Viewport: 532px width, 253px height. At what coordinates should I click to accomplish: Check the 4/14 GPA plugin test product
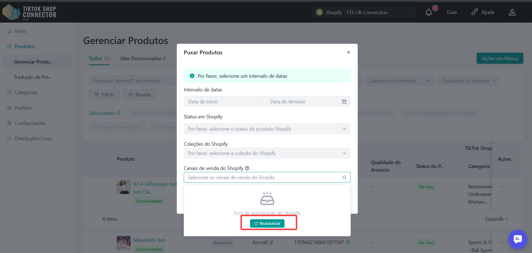point(104,187)
